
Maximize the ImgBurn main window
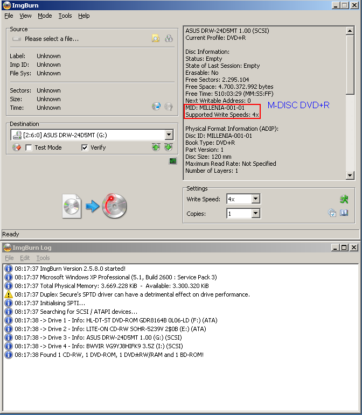[345, 5]
